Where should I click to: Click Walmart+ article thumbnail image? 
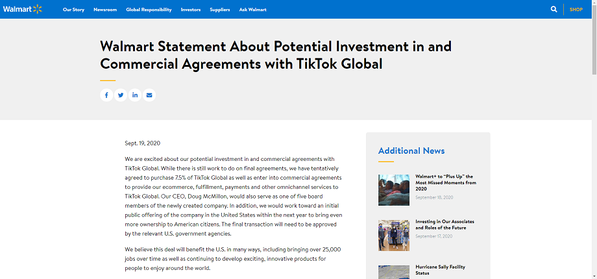click(x=394, y=189)
